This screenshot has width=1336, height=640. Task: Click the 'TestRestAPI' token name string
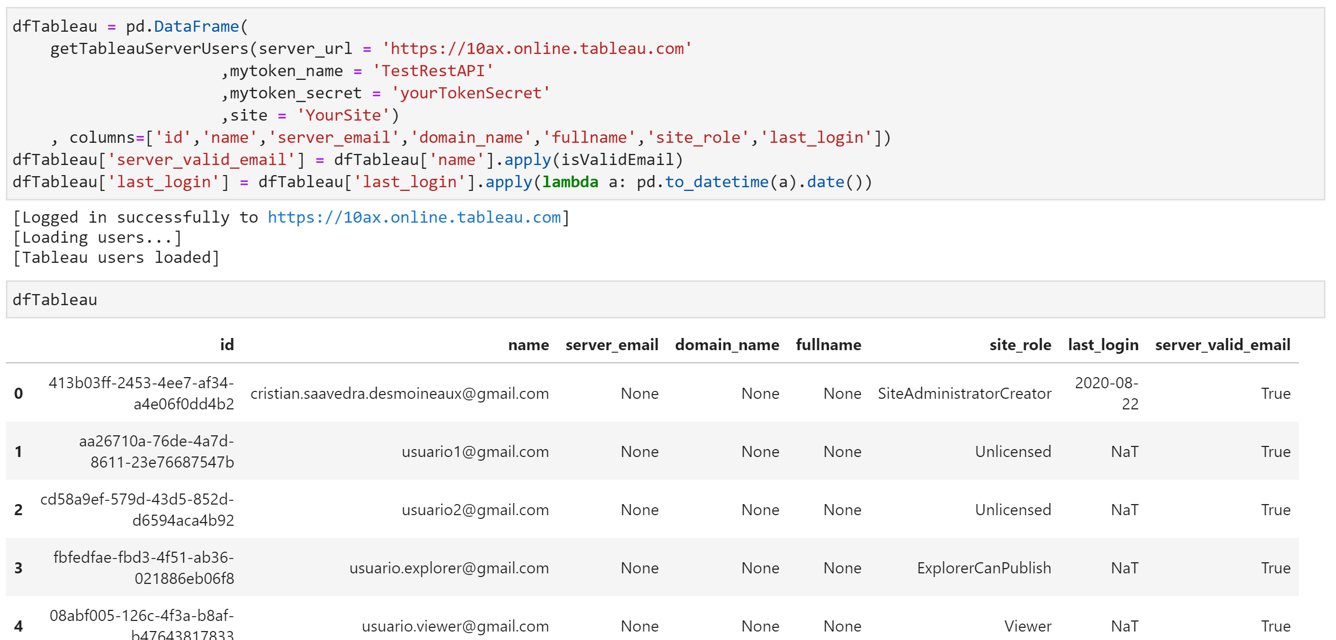pyautogui.click(x=432, y=71)
